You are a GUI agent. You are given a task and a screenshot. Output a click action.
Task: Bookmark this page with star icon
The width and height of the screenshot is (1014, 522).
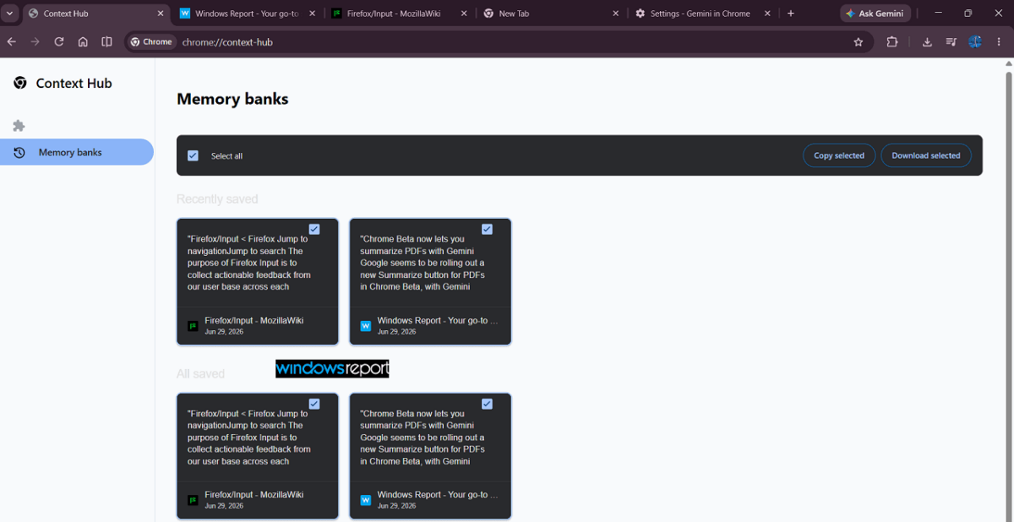point(859,41)
